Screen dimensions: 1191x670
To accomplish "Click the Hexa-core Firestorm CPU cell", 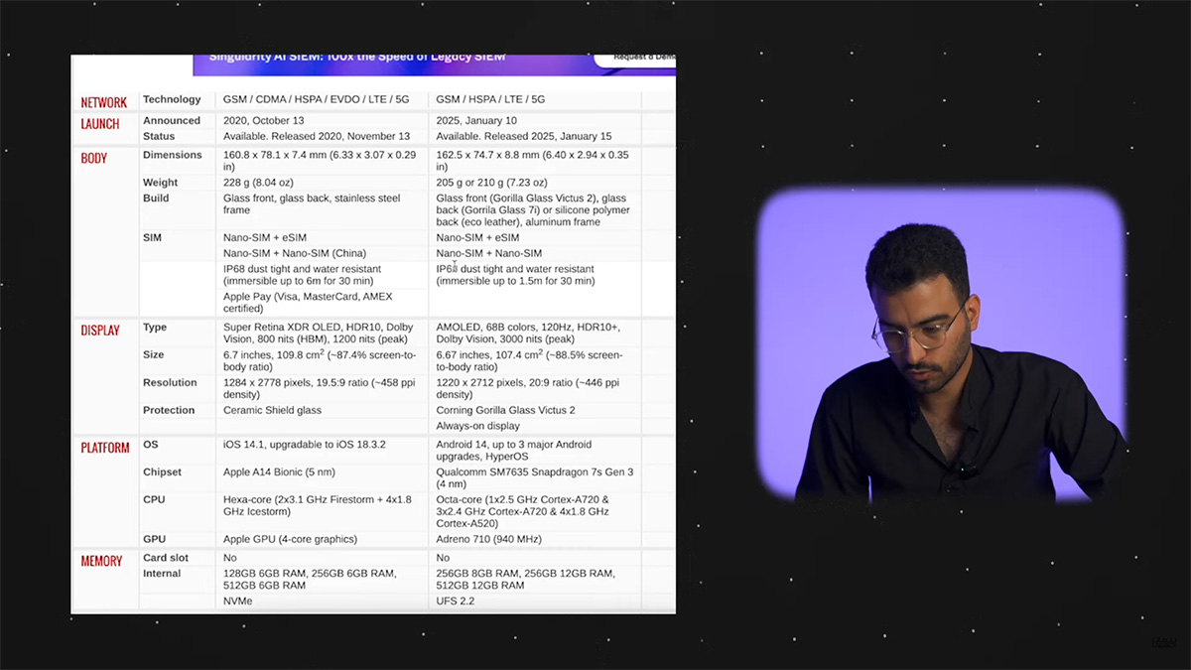I will point(317,505).
